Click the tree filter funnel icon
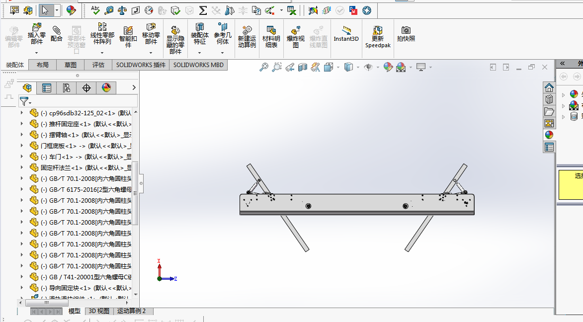This screenshot has width=583, height=322. click(x=24, y=101)
